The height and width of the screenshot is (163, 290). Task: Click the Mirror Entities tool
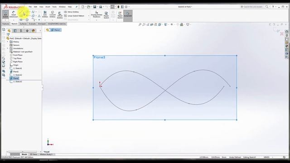click(72, 12)
